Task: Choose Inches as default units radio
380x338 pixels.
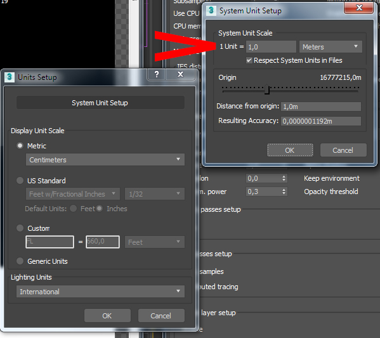Action: (x=100, y=209)
